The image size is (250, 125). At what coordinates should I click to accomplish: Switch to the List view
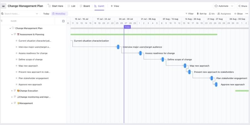coord(71,6)
